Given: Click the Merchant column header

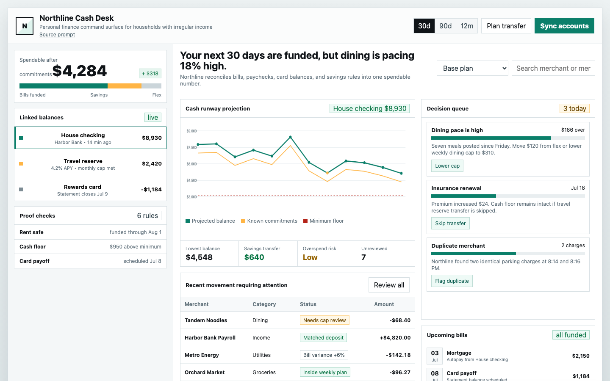Looking at the screenshot, I should (x=197, y=304).
